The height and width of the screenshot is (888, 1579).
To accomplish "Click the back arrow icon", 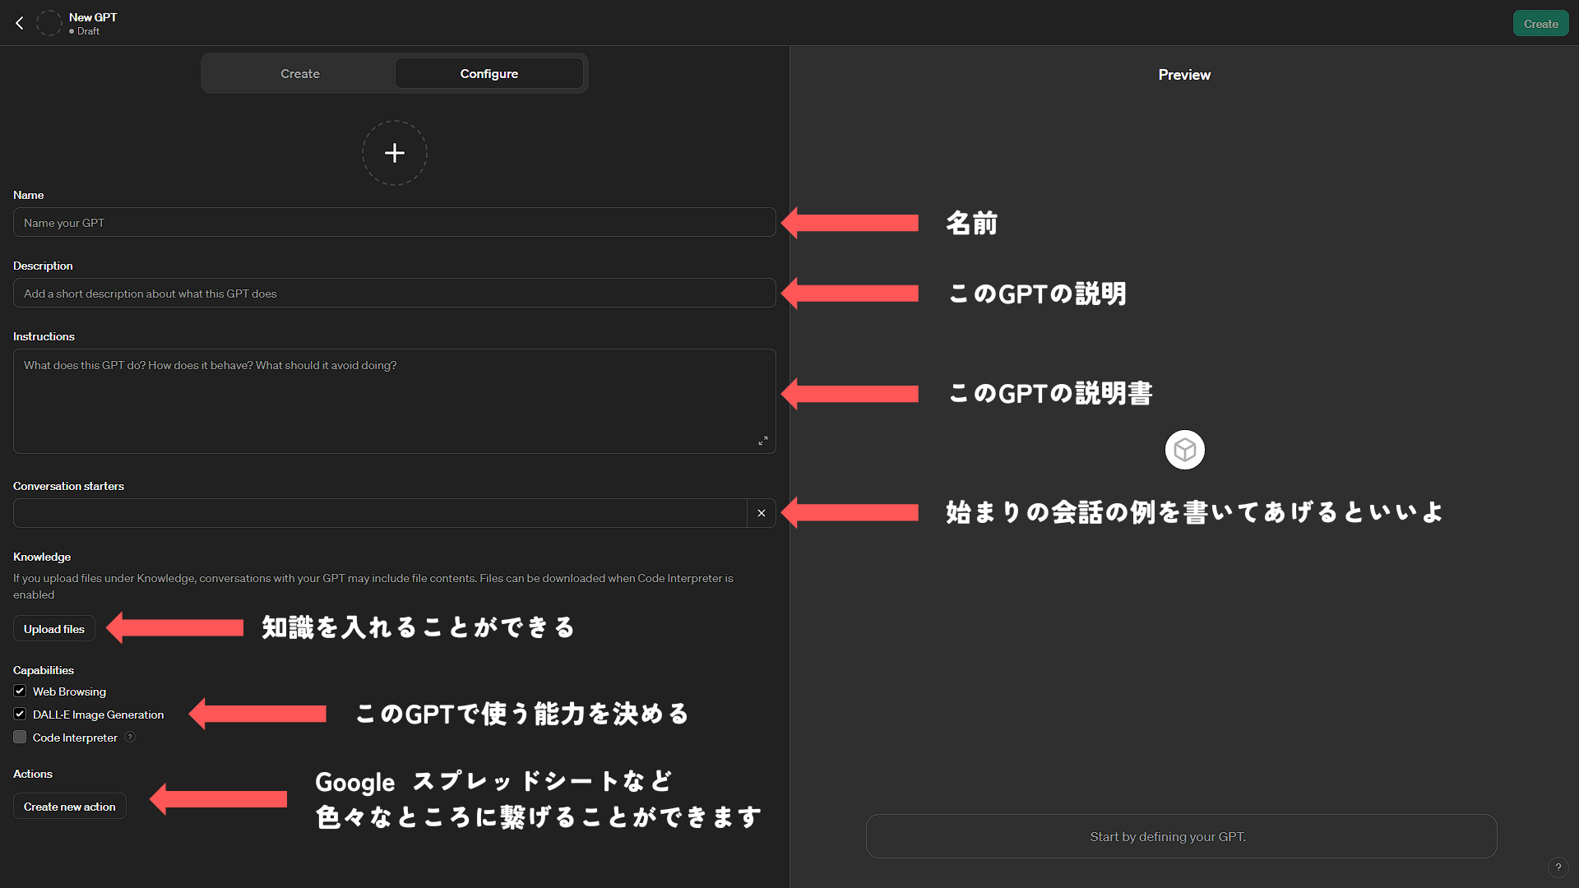I will (20, 23).
